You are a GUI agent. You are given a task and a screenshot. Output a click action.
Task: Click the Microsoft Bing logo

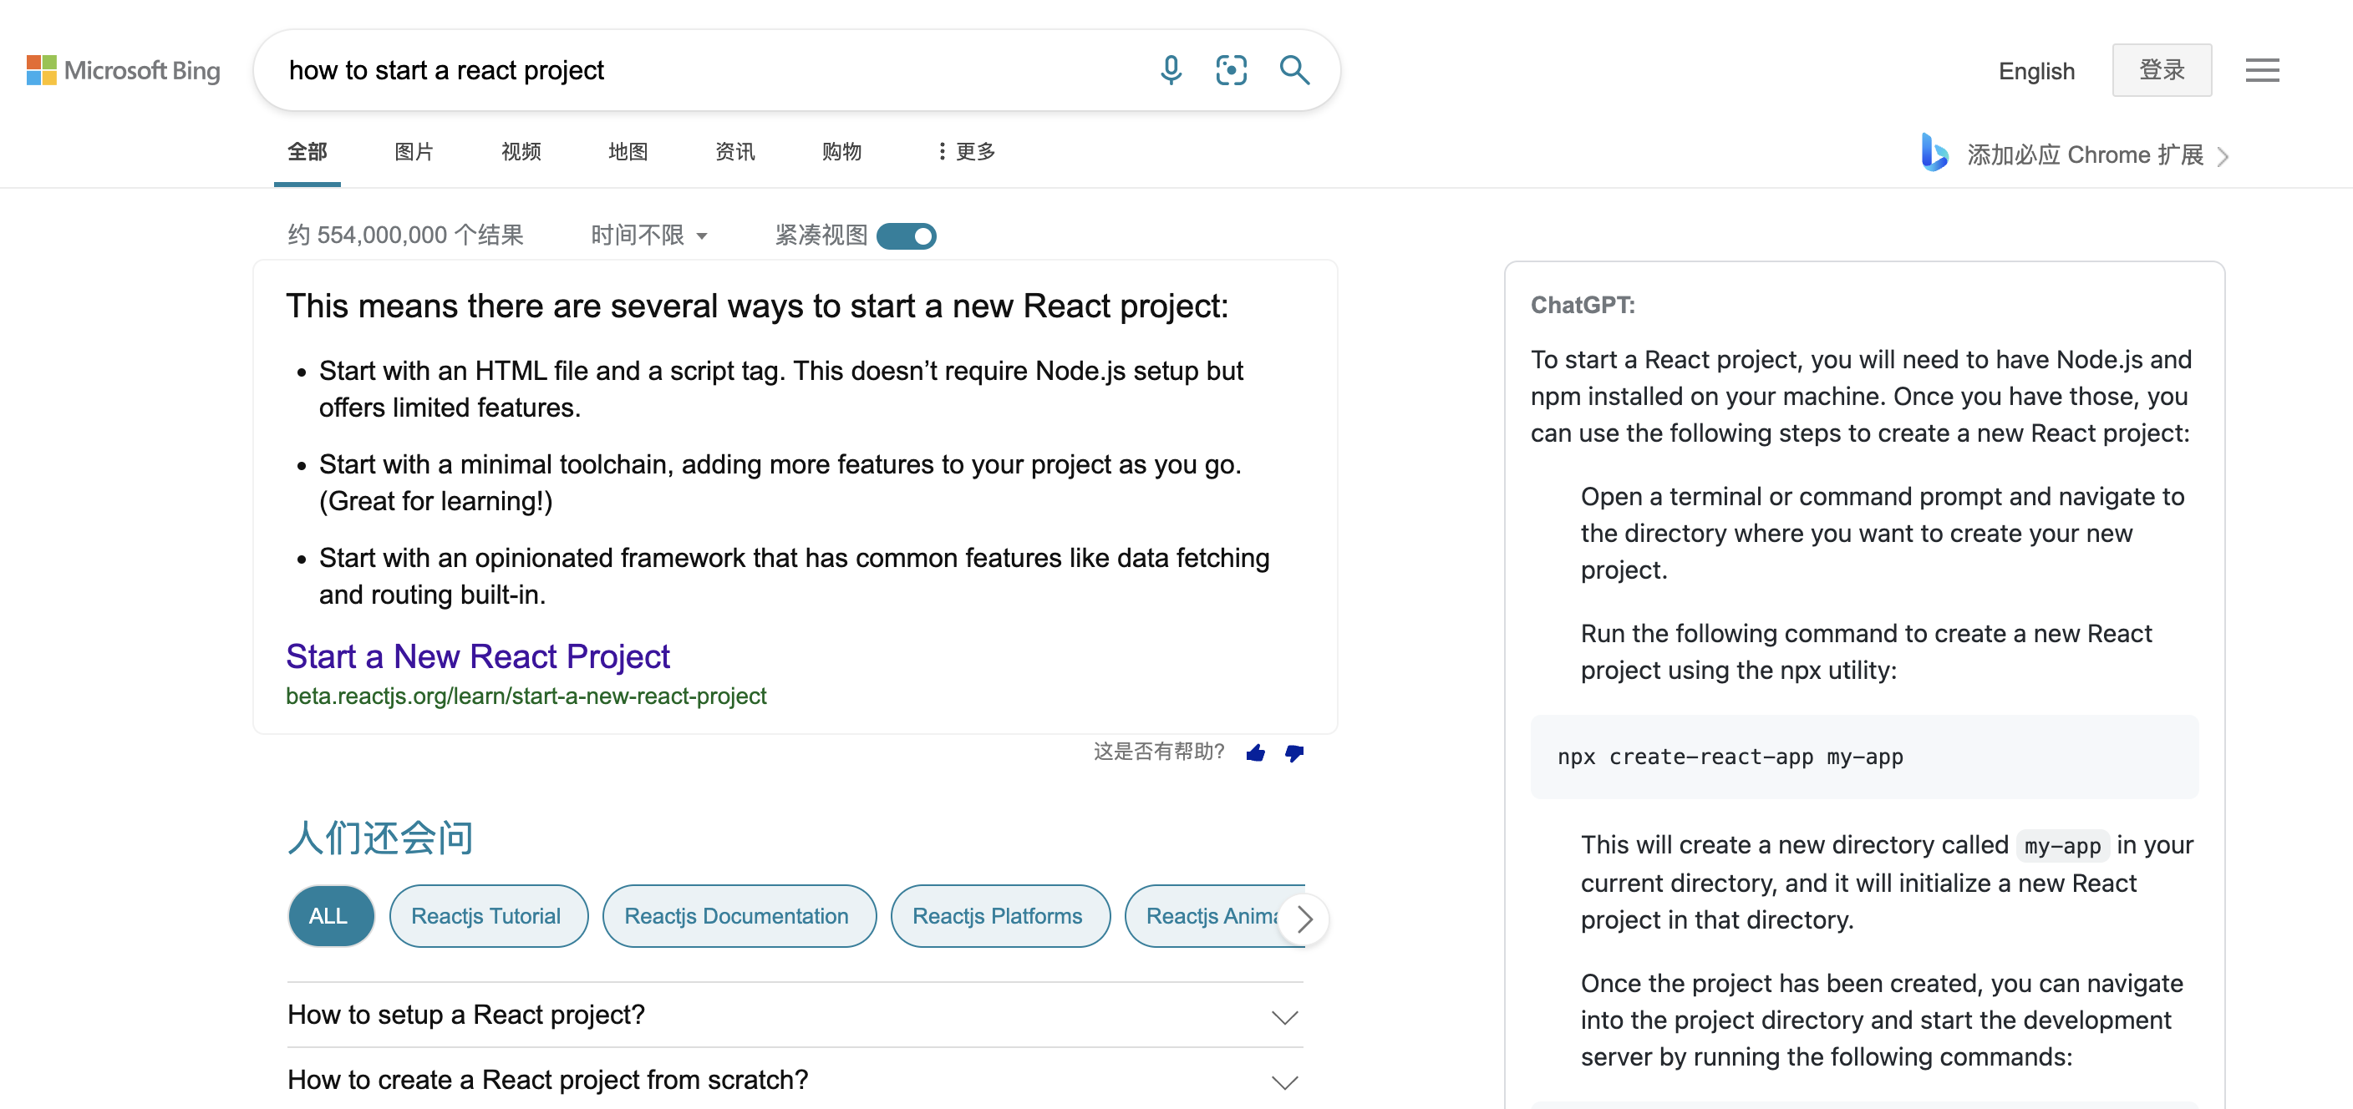click(x=124, y=70)
